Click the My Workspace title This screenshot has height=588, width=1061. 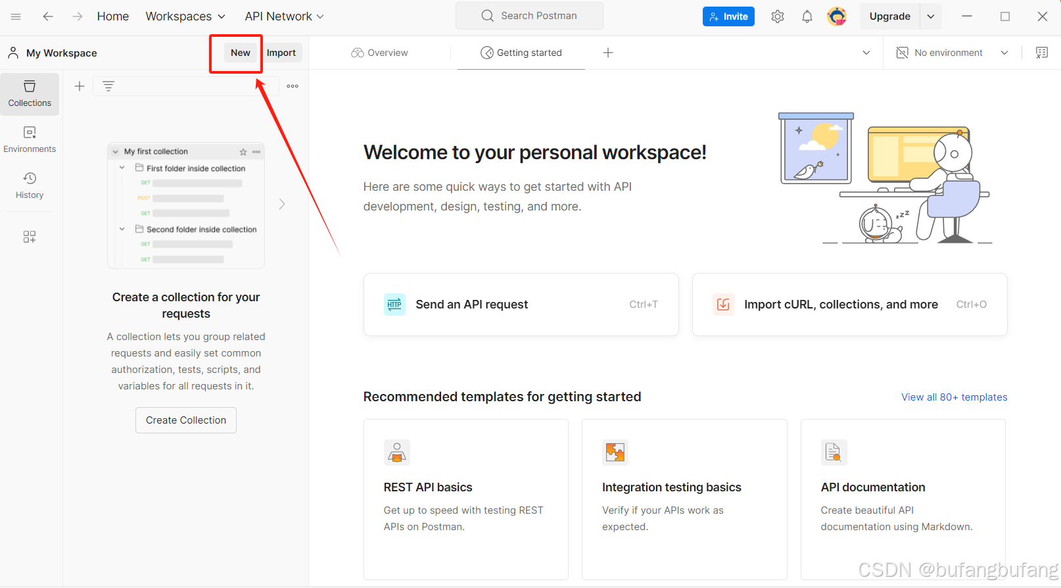click(x=62, y=53)
